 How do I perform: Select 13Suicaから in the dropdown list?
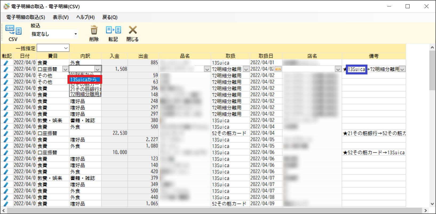[85, 80]
